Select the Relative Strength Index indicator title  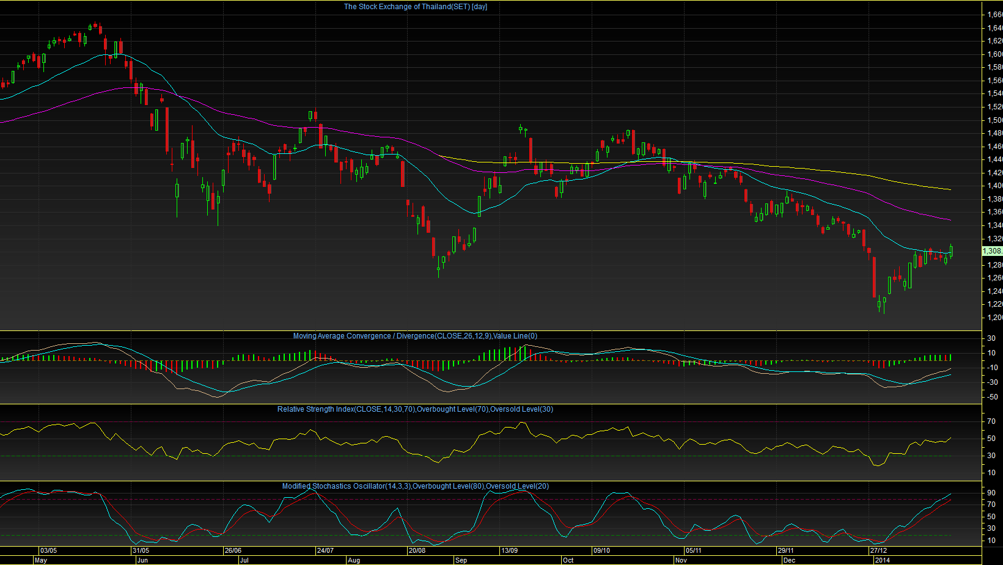(x=415, y=409)
